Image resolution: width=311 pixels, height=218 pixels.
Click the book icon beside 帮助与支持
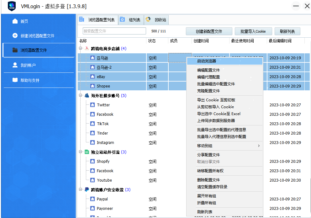click(x=15, y=80)
